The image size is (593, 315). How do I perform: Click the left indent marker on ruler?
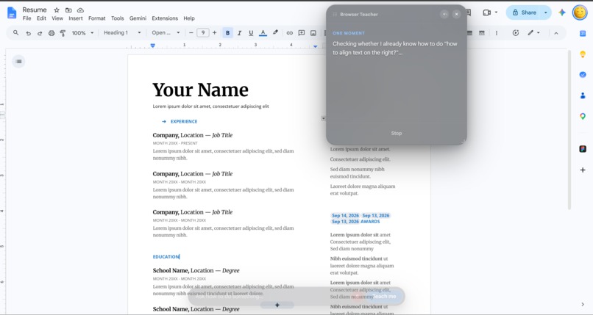pyautogui.click(x=153, y=46)
